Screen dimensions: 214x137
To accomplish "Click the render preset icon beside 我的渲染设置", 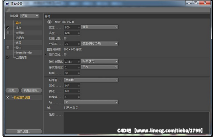I will coord(8,97).
